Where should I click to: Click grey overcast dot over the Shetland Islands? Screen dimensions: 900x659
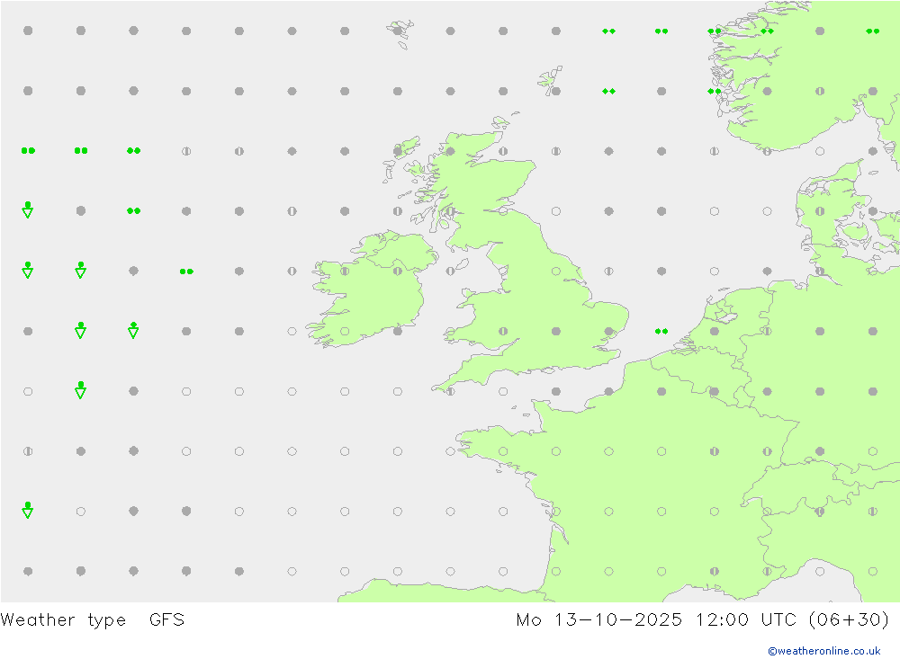(555, 91)
